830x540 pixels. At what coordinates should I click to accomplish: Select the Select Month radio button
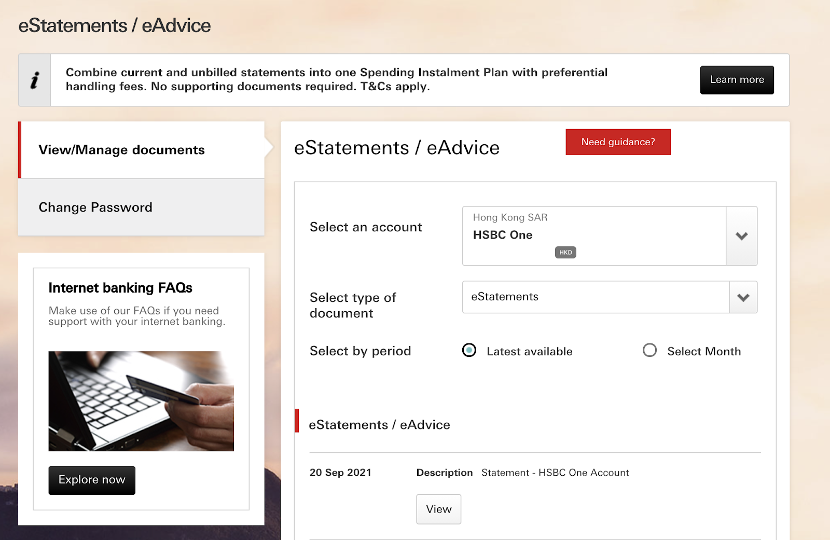(x=649, y=351)
